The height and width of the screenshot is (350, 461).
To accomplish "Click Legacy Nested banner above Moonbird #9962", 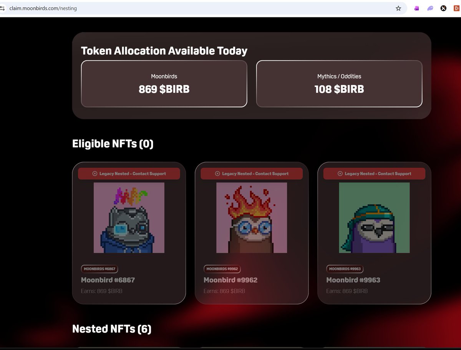I will point(252,173).
